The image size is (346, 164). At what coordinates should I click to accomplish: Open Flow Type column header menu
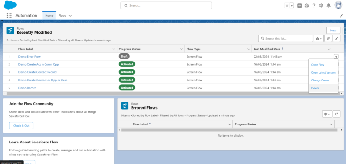249,49
